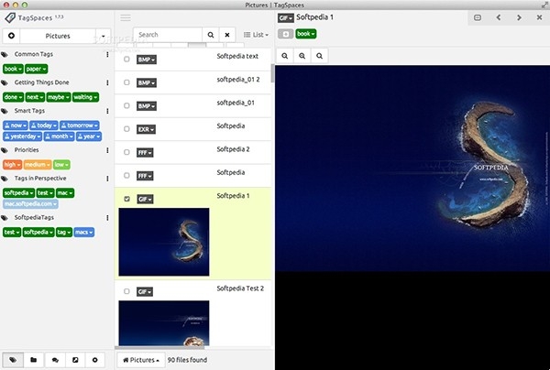The height and width of the screenshot is (370, 550).
Task: Open the Pictures location dropdown arrow
Action: pos(103,36)
